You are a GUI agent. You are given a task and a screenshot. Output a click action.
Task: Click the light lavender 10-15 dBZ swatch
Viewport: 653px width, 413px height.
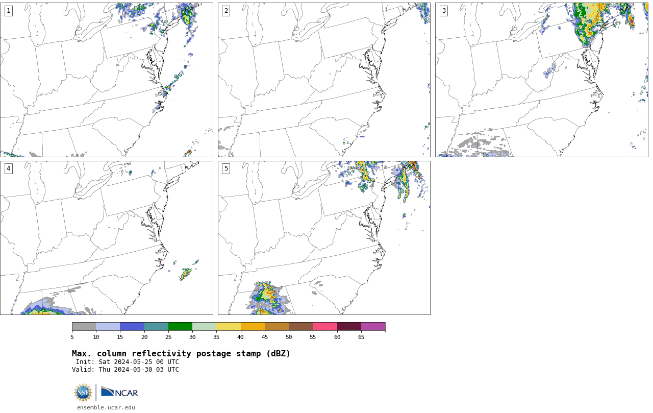108,327
